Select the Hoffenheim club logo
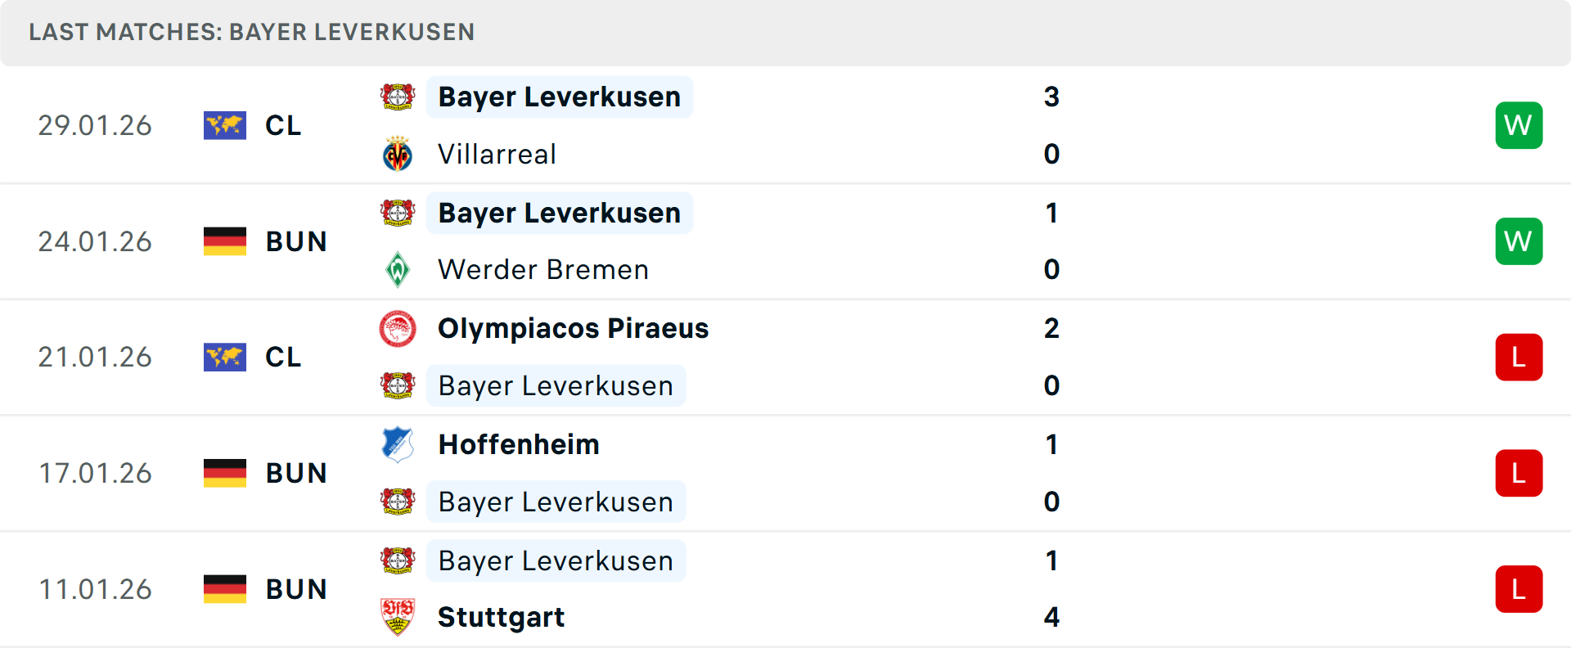The width and height of the screenshot is (1571, 648). pyautogui.click(x=398, y=444)
